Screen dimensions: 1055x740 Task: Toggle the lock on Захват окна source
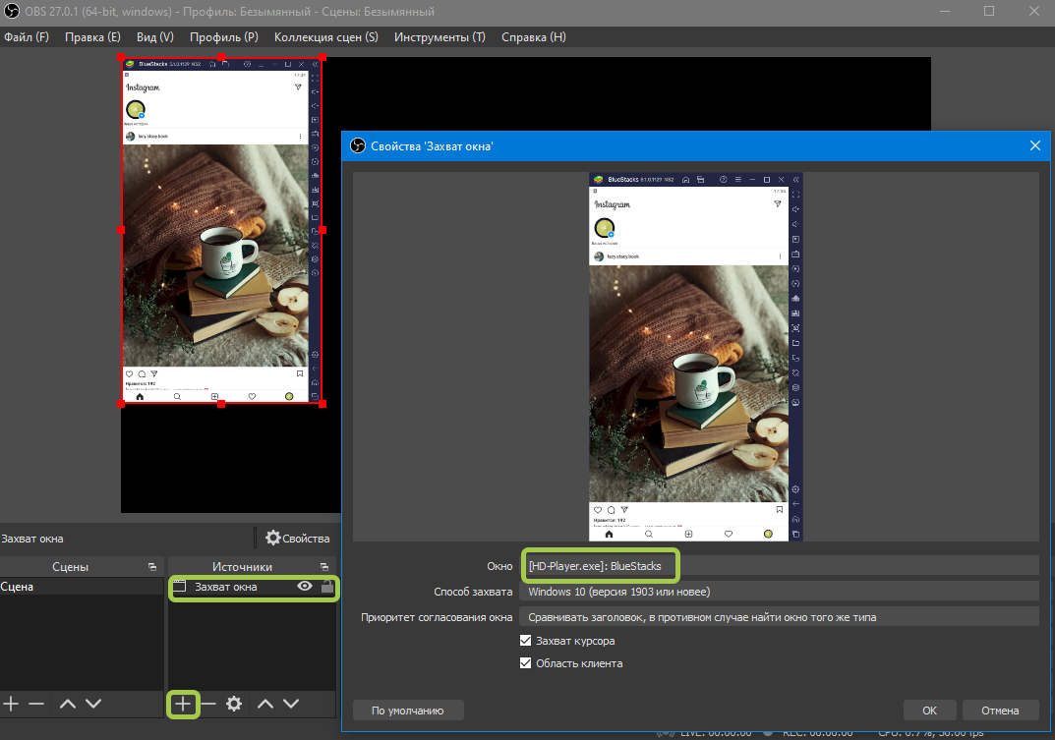coord(327,587)
